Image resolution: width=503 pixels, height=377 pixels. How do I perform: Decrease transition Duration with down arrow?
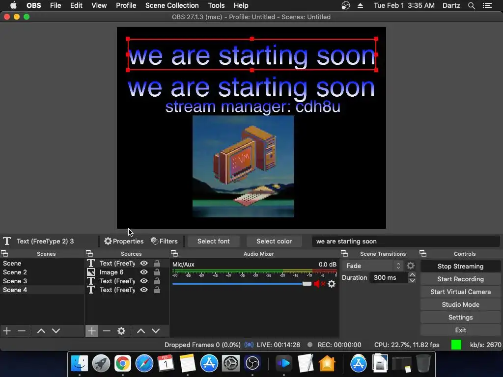click(x=412, y=280)
